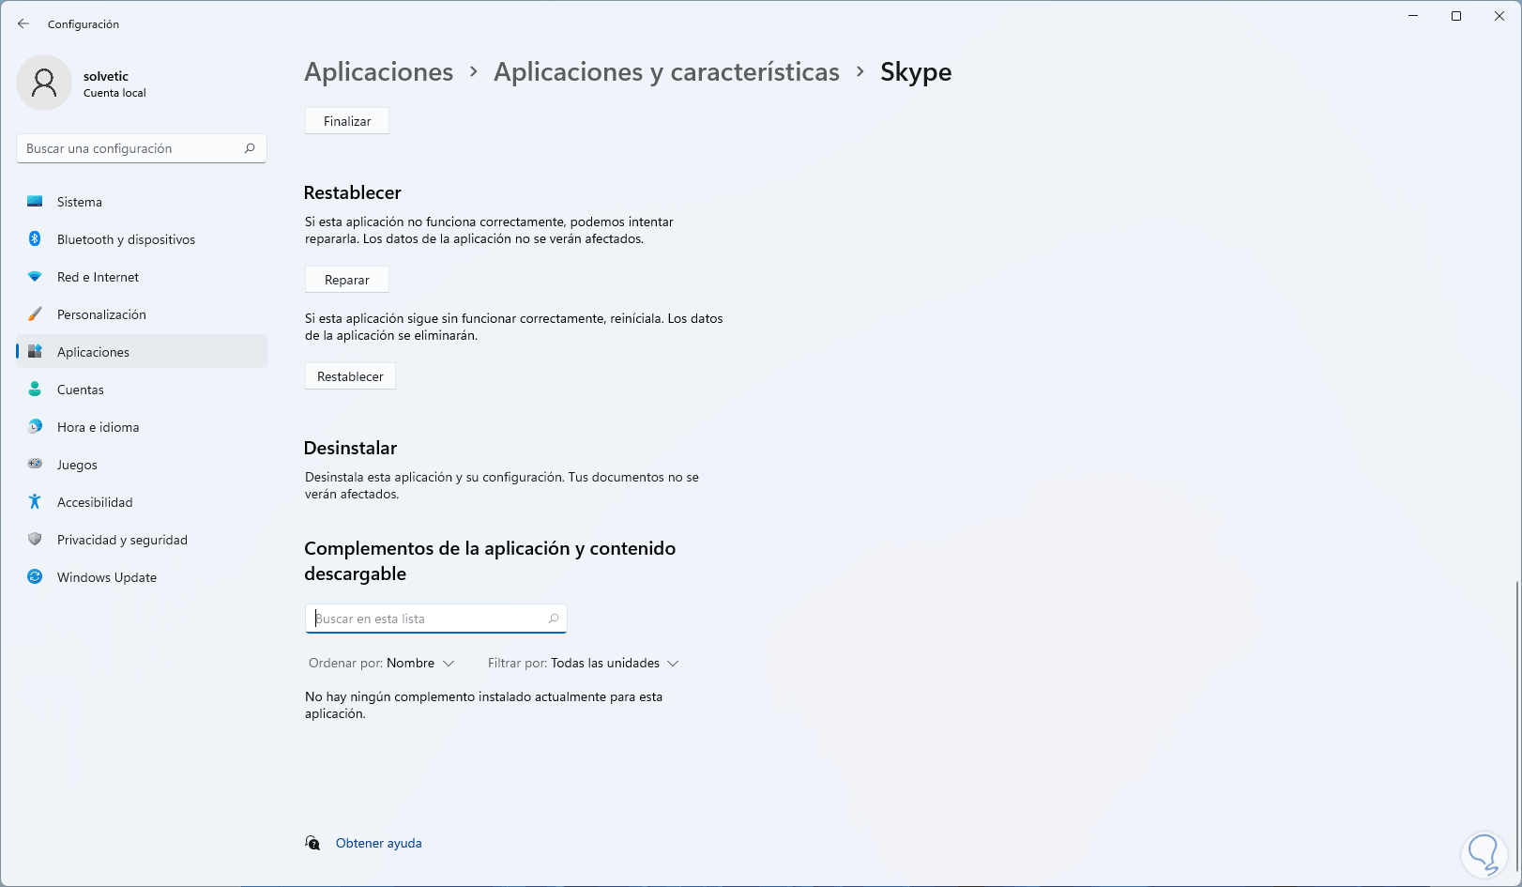Click the solvetic account name
The height and width of the screenshot is (887, 1522).
tap(106, 76)
